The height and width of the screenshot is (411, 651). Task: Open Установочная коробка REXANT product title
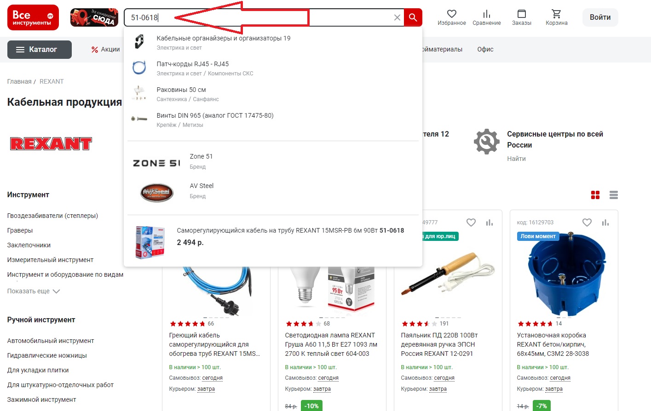click(553, 344)
